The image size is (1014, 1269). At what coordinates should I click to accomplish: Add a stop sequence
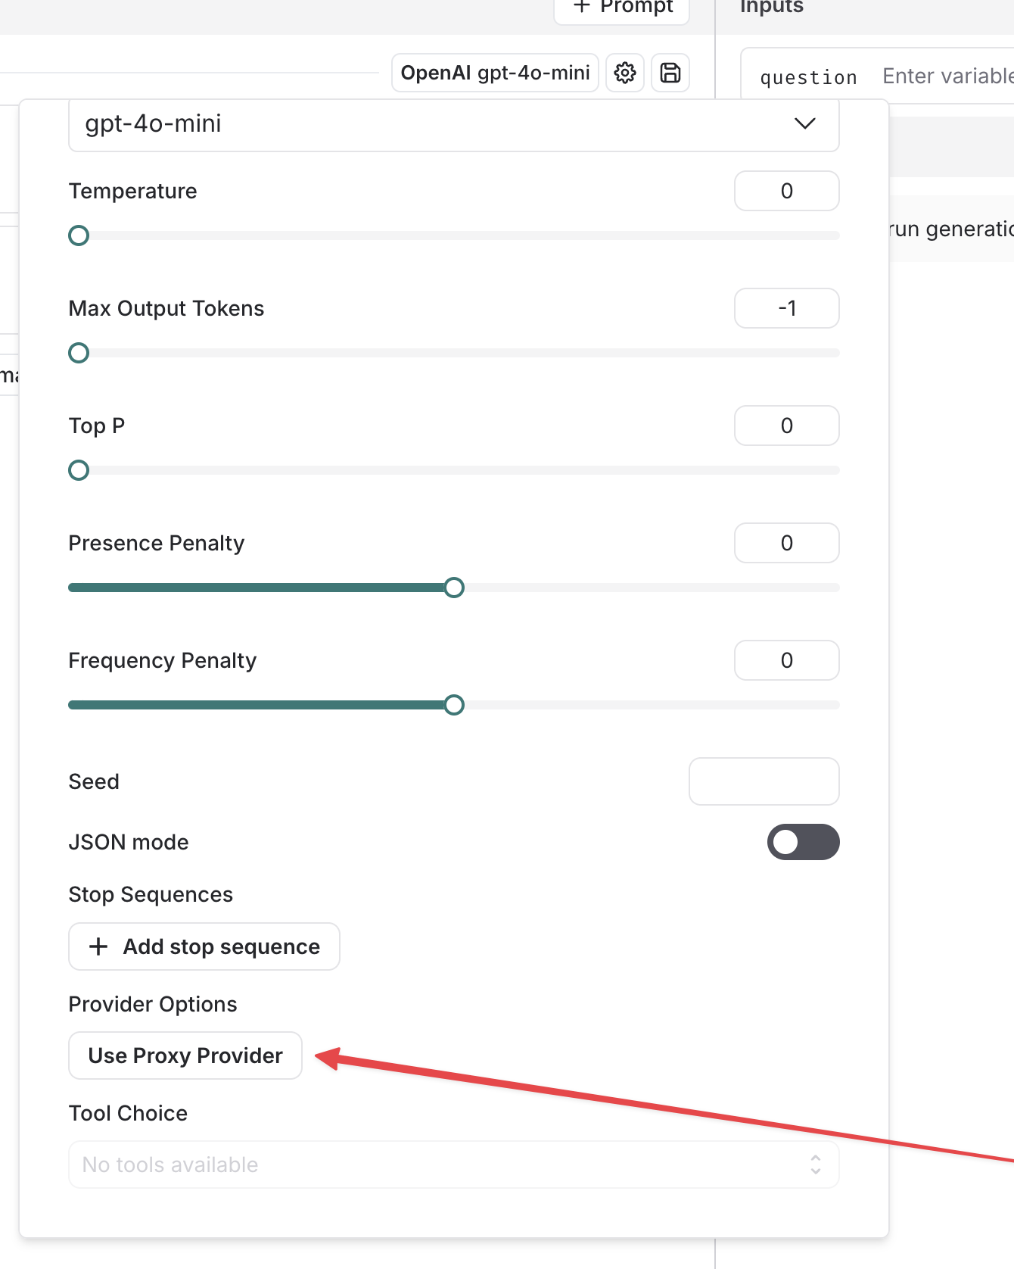point(204,946)
